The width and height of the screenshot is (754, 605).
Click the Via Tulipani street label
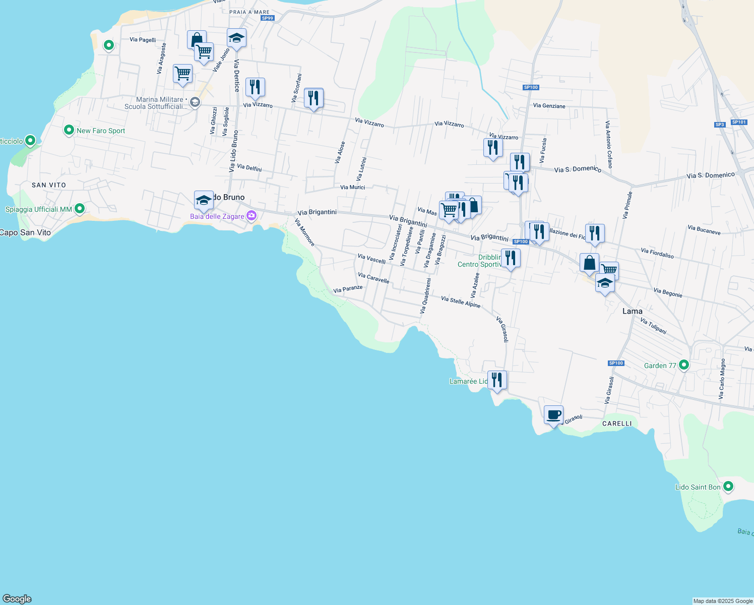[x=653, y=326]
